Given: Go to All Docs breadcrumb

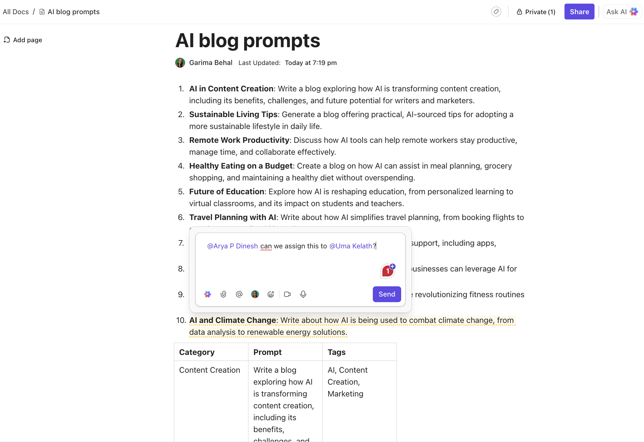Looking at the screenshot, I should pos(16,12).
